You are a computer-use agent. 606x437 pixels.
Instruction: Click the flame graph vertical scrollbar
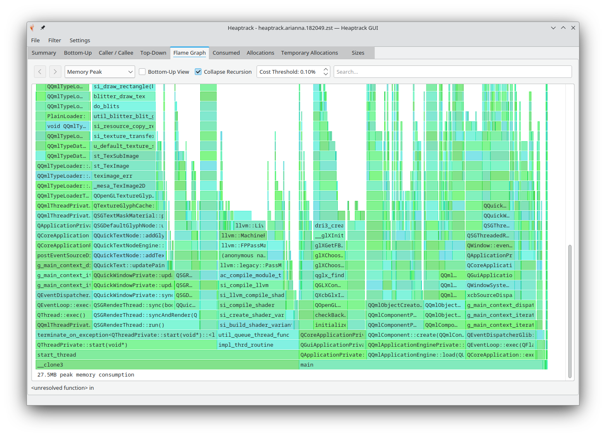pos(570,311)
